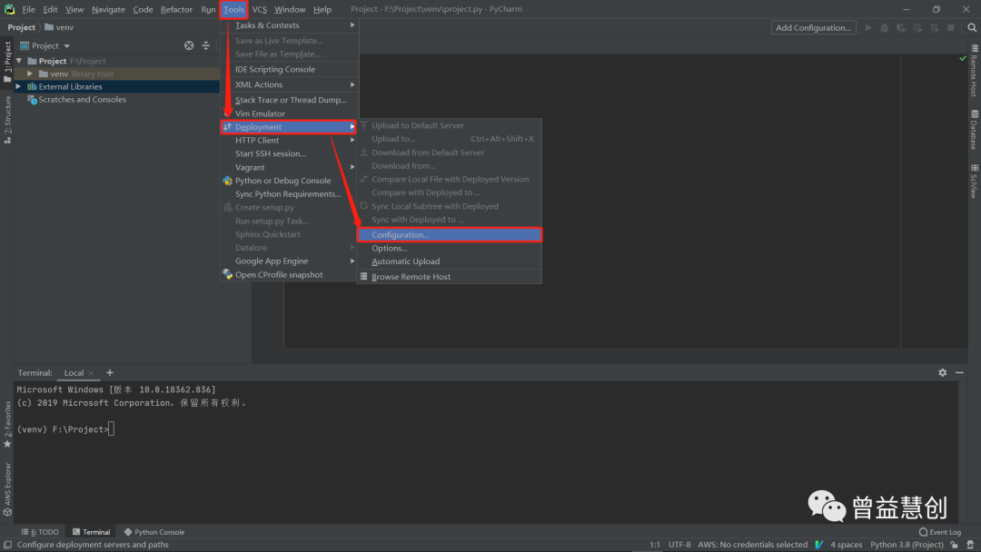Collapse the Project root folder
Viewport: 981px width, 552px height.
[19, 61]
